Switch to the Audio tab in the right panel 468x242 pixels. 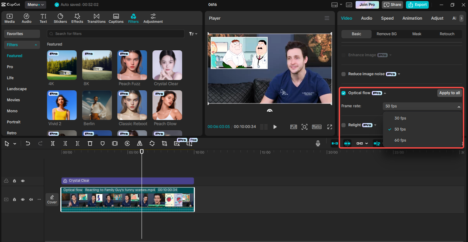point(367,18)
